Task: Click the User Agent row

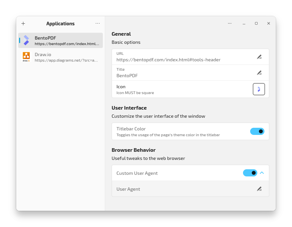Action: tap(182, 189)
